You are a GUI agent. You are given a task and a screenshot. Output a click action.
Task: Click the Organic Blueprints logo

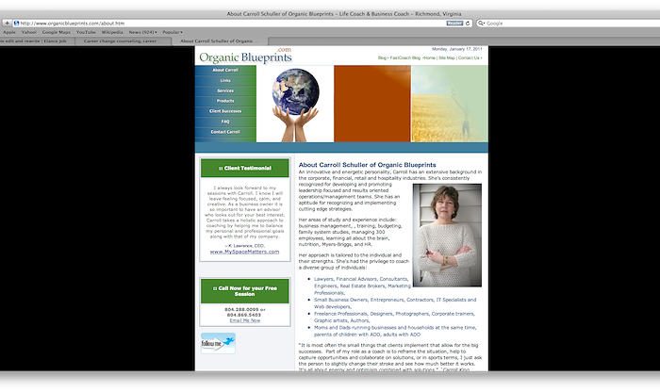245,56
